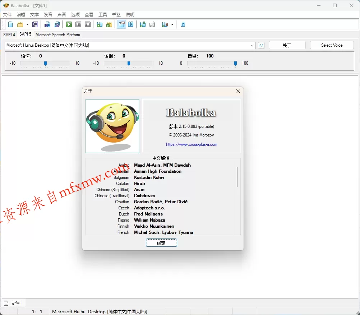Screen dimensions: 360x315
Task: Click status bar voice Microsoft Huihui Desktop
Action: click(x=100, y=311)
